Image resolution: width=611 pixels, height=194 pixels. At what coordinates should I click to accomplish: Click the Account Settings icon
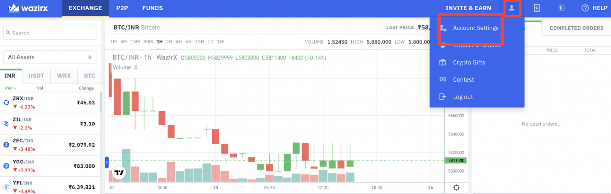coord(443,28)
